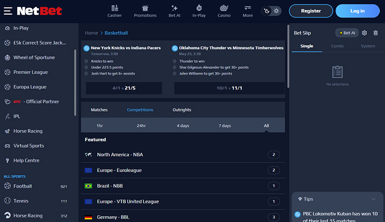Click the Register button
Image resolution: width=385 pixels, height=222 pixels.
point(311,11)
